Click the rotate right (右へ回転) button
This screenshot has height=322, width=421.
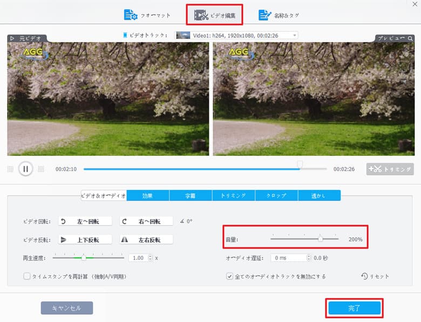coord(146,221)
